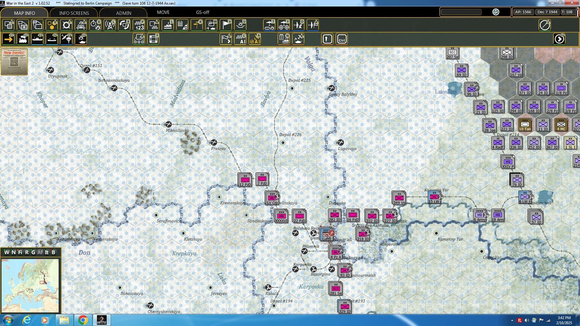This screenshot has width=580, height=326.
Task: Toggle the GS-off setting
Action: point(202,13)
